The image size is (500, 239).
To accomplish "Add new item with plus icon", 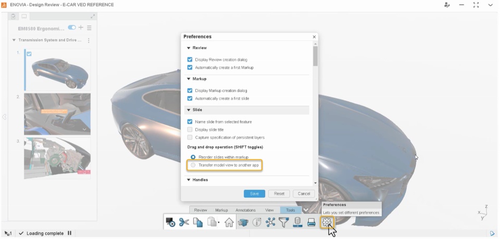I will (x=81, y=28).
